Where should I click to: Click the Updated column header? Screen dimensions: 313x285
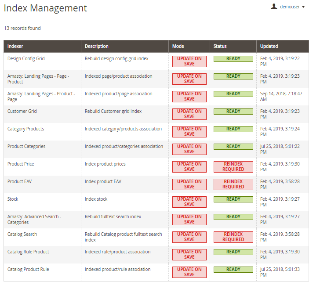(x=269, y=46)
